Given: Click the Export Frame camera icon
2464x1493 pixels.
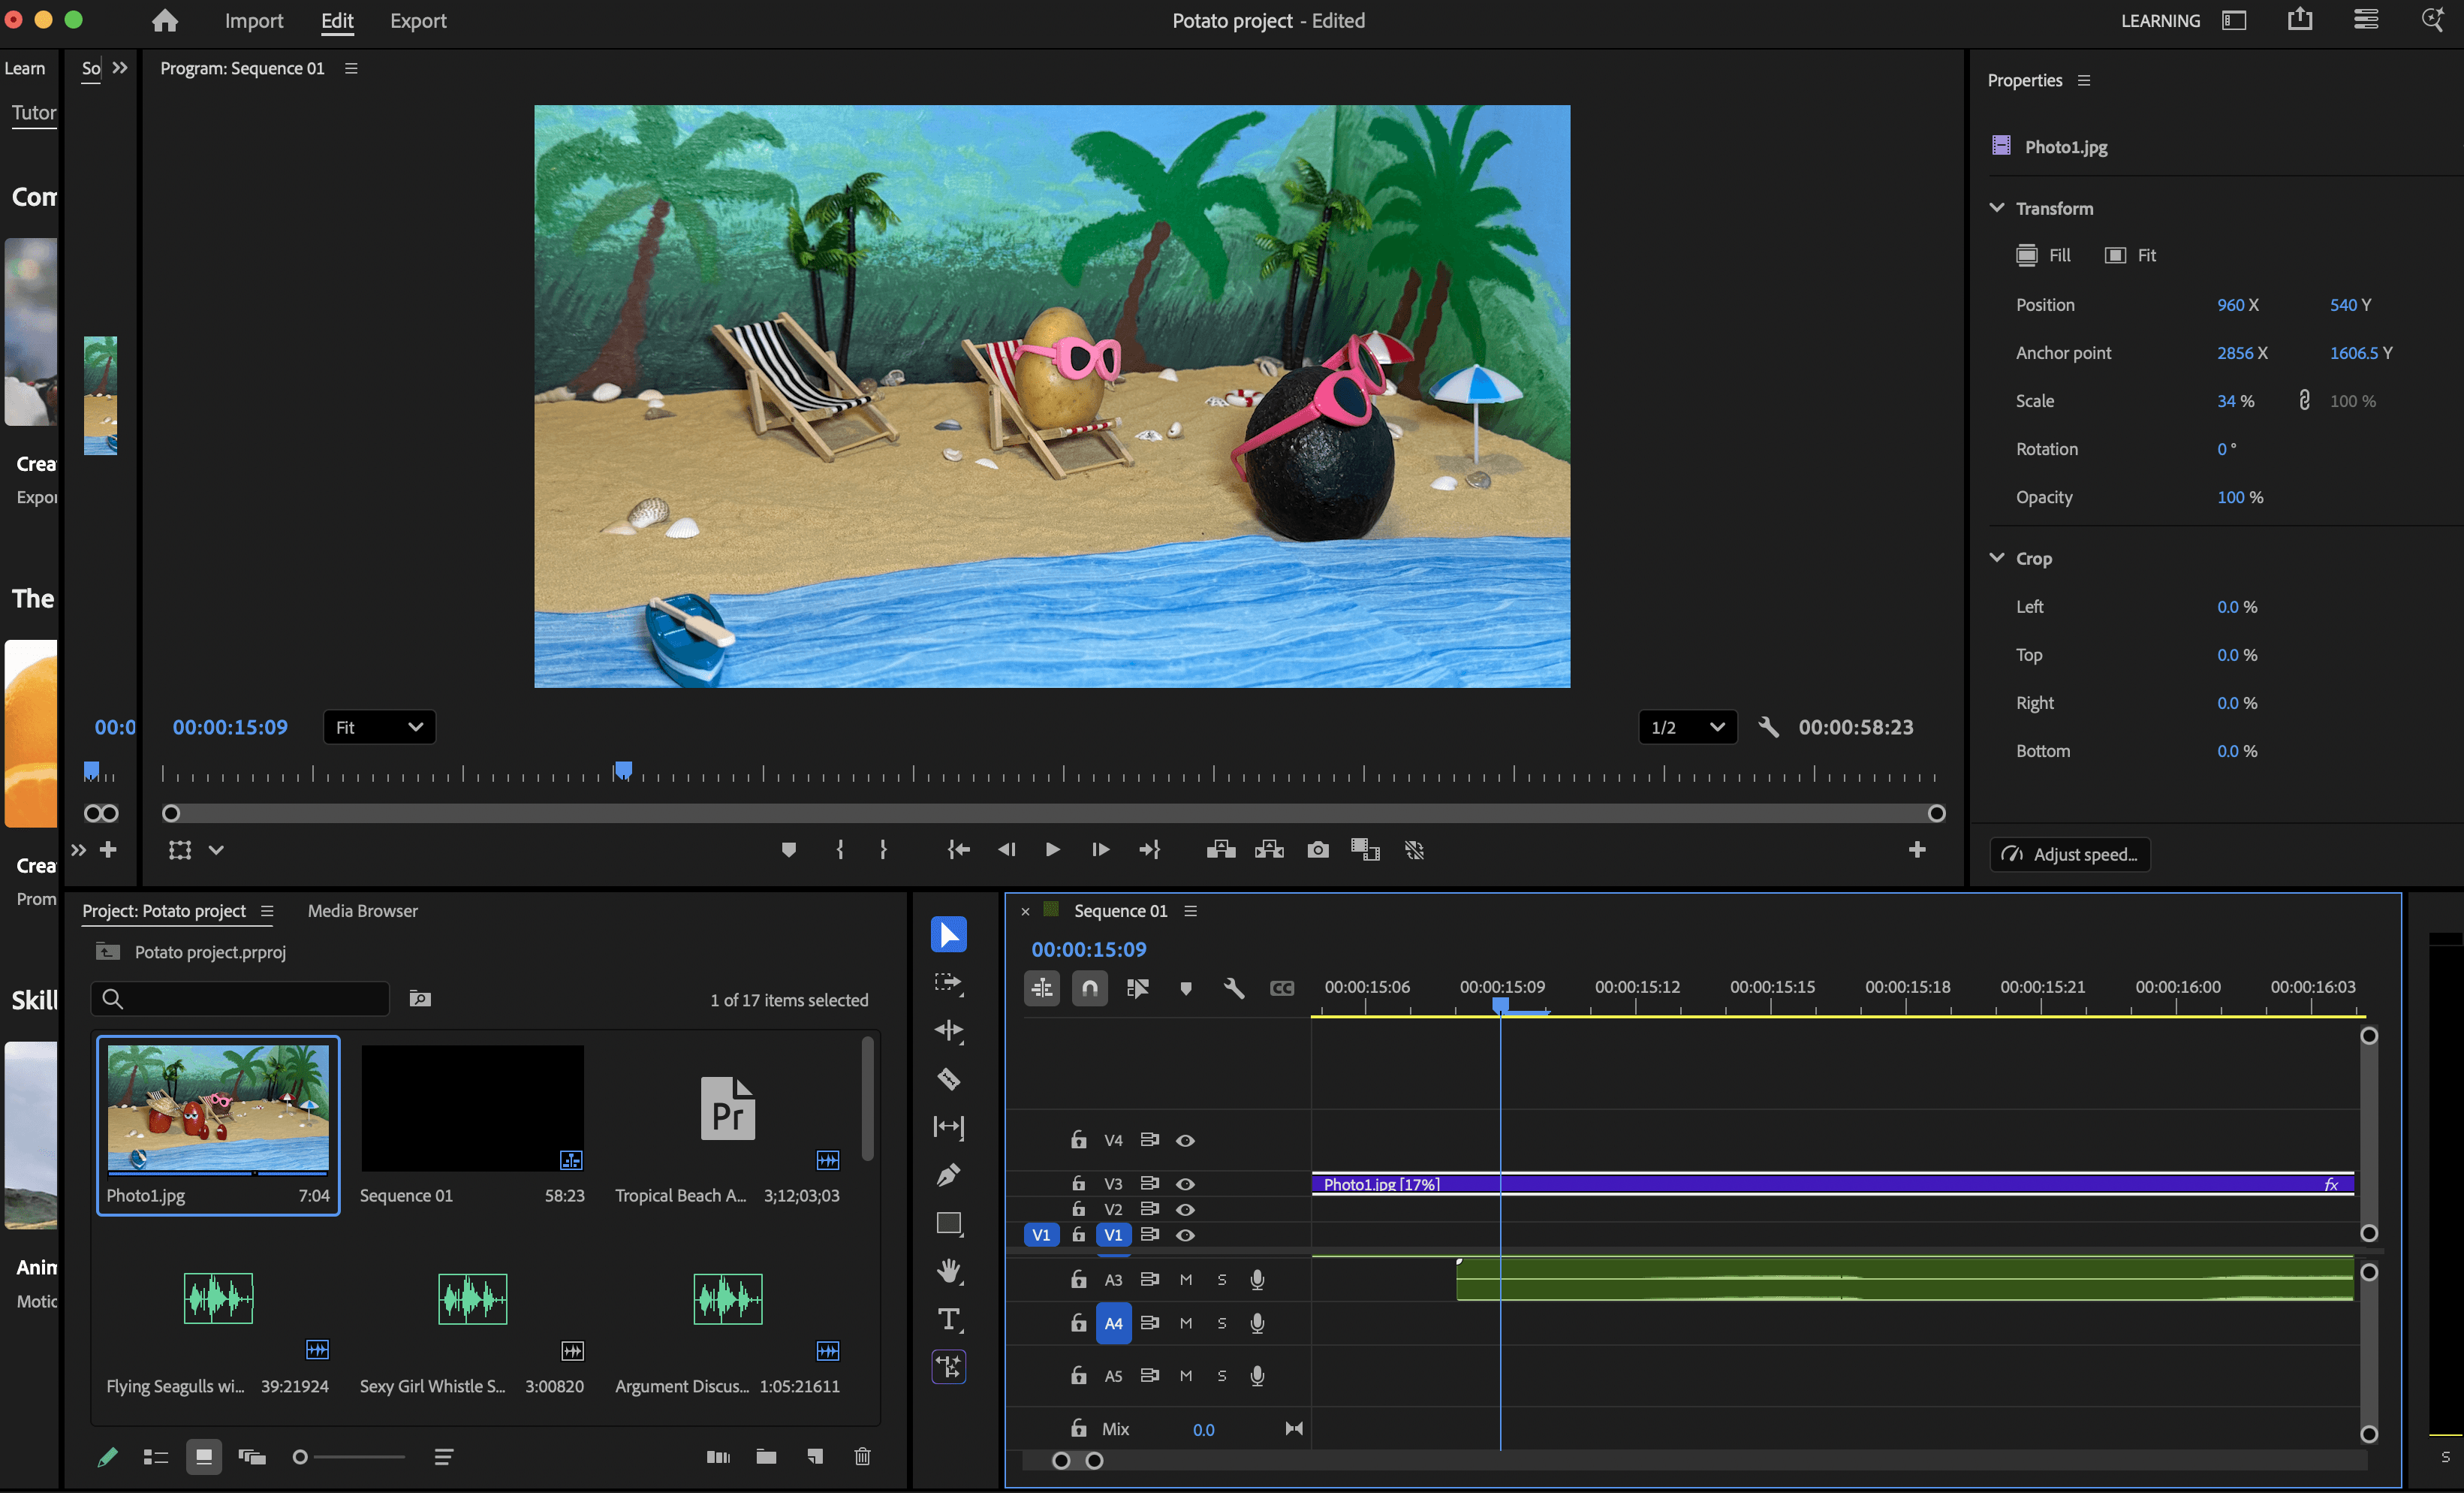Looking at the screenshot, I should pos(1317,850).
